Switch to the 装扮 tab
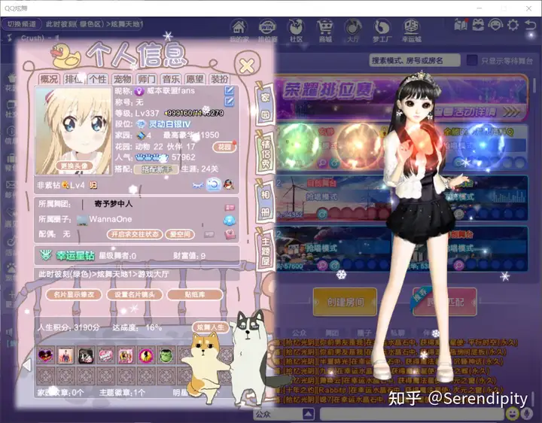 pos(220,79)
